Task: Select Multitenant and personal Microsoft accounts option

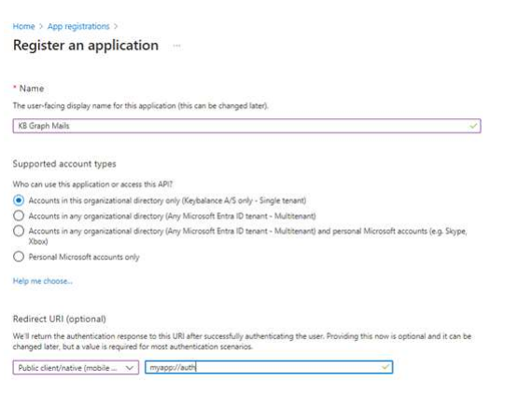Action: [x=19, y=231]
